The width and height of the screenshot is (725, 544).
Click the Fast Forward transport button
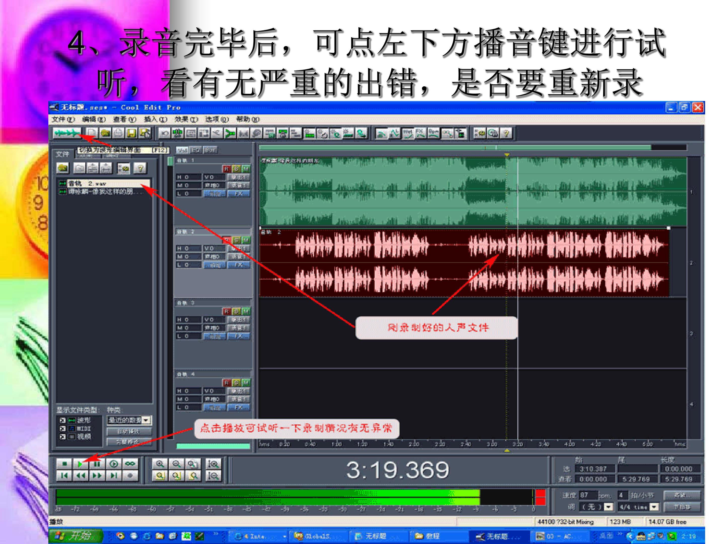point(97,475)
